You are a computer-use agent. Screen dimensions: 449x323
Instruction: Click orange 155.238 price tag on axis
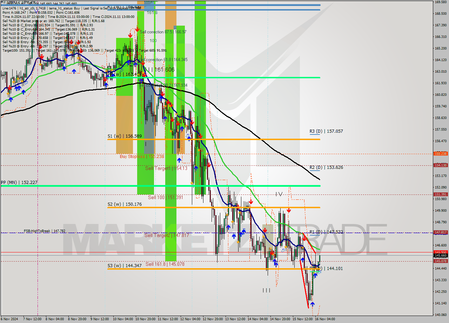pos(441,153)
